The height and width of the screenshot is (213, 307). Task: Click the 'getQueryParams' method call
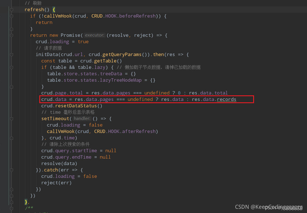(x=122, y=54)
